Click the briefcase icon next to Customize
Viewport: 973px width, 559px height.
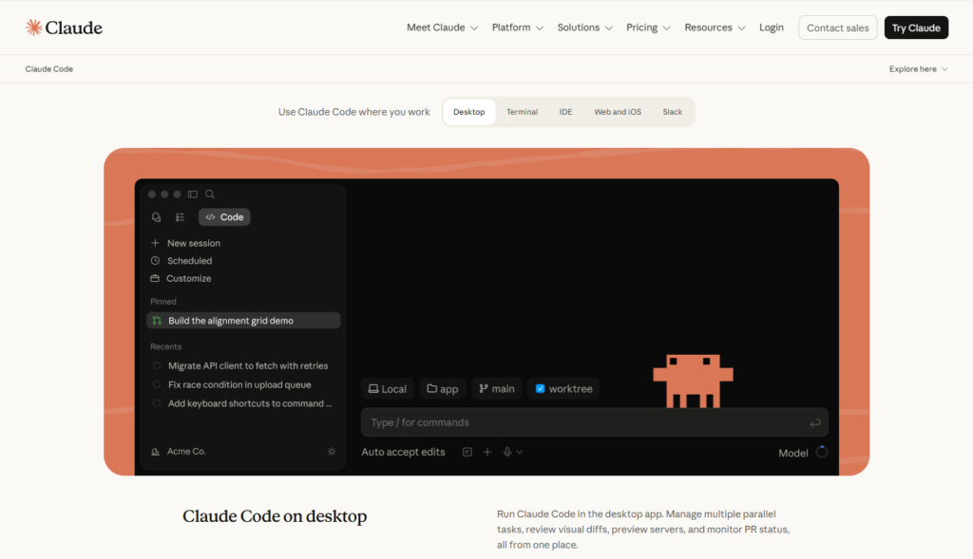pyautogui.click(x=155, y=278)
